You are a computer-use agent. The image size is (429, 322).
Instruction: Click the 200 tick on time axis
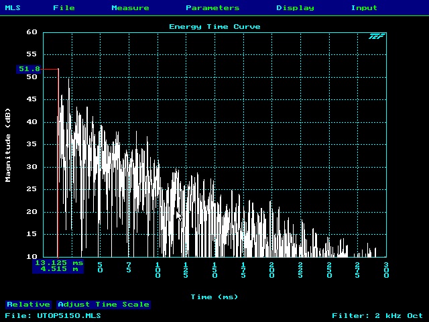click(x=271, y=270)
